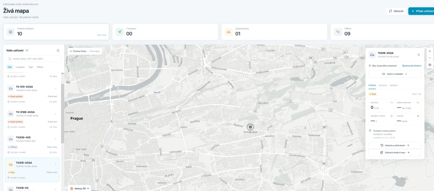434x191 pixels.
Task: Click the TK-918B-4GSA map marker
Action: (250, 127)
